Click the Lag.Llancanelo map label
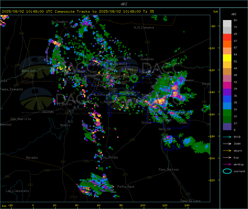Viewport: 248px width, 209px height. pos(17,191)
